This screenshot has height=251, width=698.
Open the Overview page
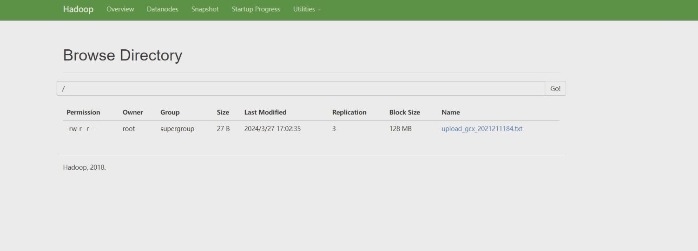(x=120, y=9)
